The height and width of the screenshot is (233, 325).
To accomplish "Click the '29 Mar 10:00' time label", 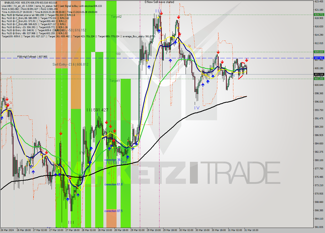I will (x=154, y=230).
